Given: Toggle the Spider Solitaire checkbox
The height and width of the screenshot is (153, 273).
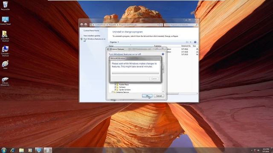Looking at the screenshot, I should 115,90.
